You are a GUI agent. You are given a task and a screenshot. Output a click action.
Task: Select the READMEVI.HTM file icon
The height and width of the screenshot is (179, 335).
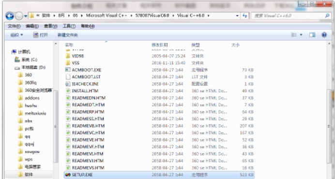point(68,154)
